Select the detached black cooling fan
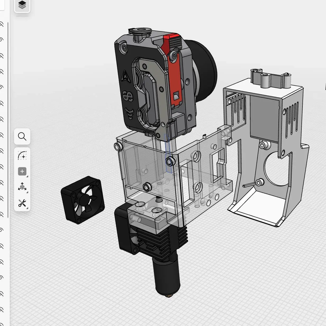 [82, 200]
